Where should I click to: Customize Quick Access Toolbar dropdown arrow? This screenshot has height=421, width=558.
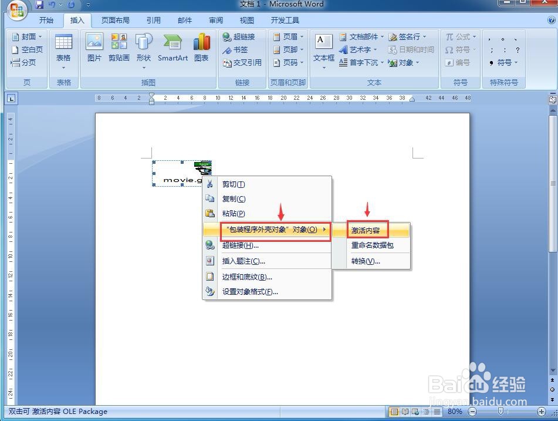pos(88,5)
